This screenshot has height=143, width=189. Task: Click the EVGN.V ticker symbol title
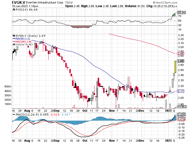(x=18, y=2)
